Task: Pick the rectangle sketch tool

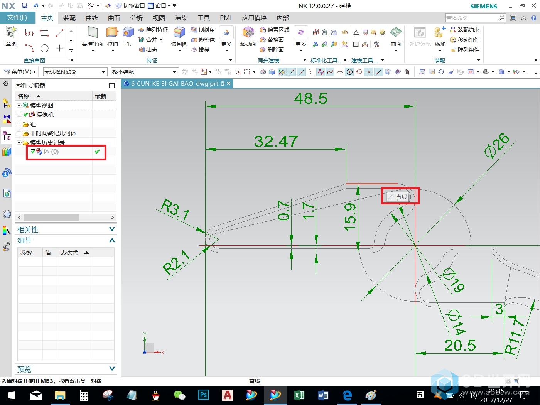Action: pos(44,33)
